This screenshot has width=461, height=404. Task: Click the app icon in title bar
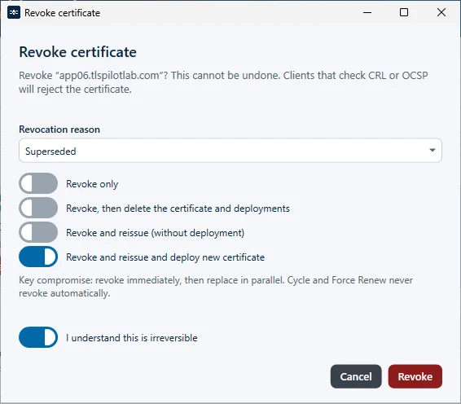[x=14, y=13]
